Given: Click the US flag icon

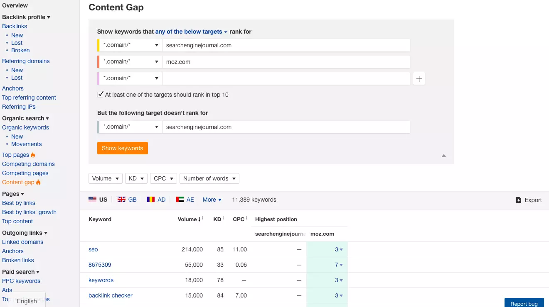Looking at the screenshot, I should click(x=92, y=200).
